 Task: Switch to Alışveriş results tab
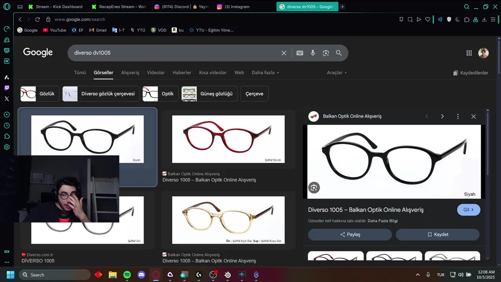(130, 72)
